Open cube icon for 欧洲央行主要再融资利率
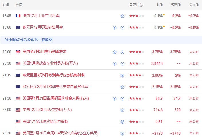The height and width of the screenshot is (139, 202). (x=122, y=87)
